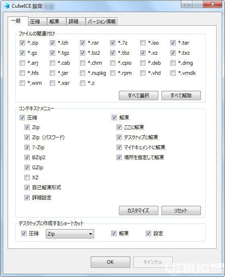Image resolution: width=225 pixels, height=277 pixels.
Task: Uncheck the *.tbz file association
Action: 112,53
